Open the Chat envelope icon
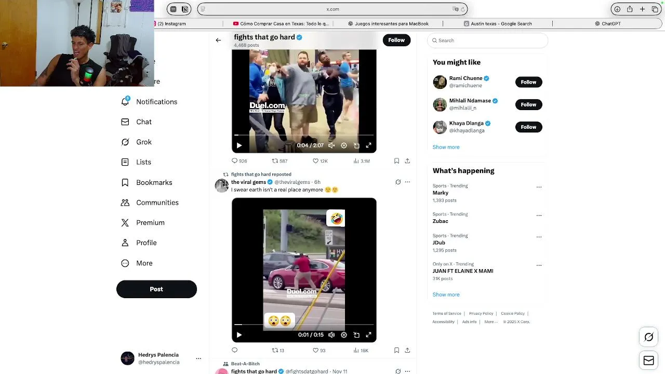The image size is (665, 374). [125, 122]
